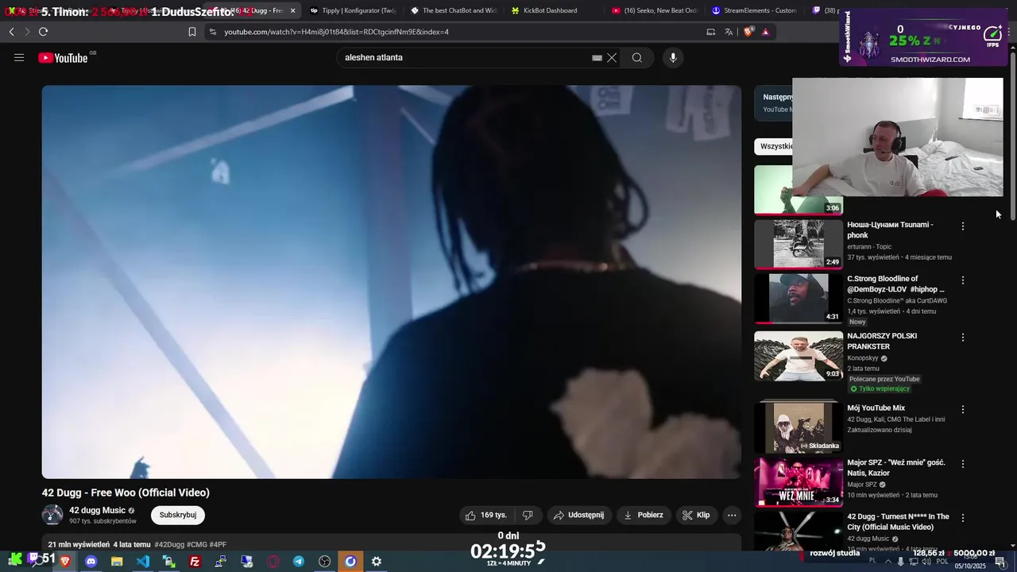1017x572 pixels.
Task: Like the video (169 tys.)
Action: click(x=486, y=515)
